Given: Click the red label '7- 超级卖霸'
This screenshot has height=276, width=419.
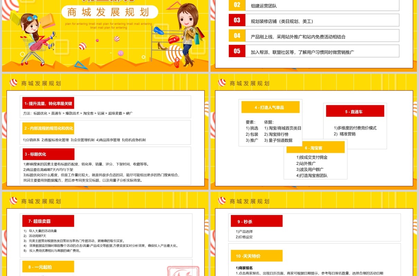Looking at the screenshot, I should [x=48, y=221].
